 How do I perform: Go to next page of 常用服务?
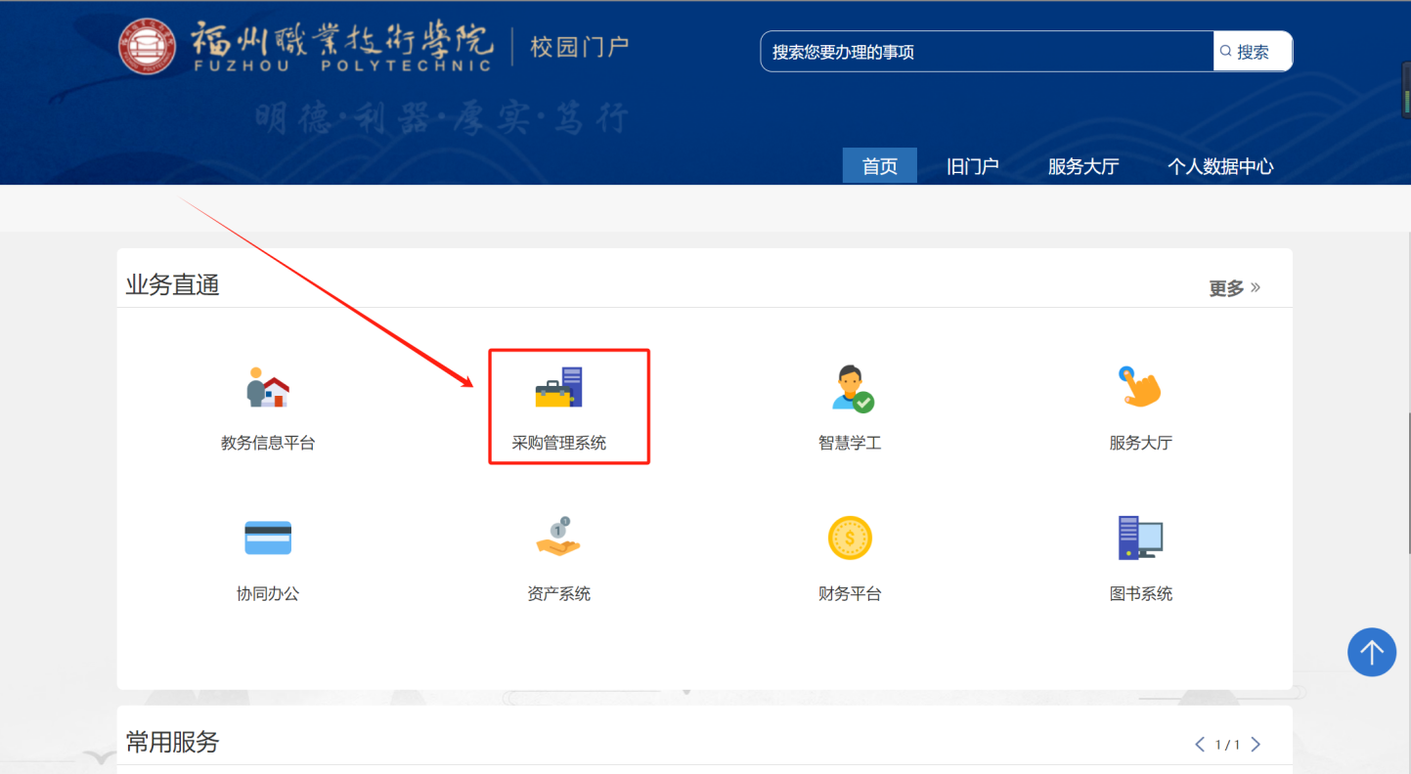click(x=1257, y=745)
